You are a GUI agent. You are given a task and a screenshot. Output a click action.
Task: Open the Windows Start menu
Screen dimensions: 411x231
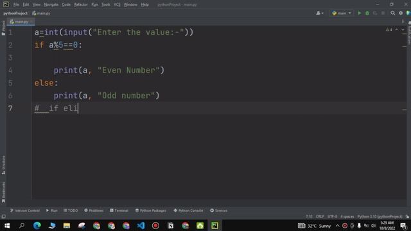coord(7,225)
